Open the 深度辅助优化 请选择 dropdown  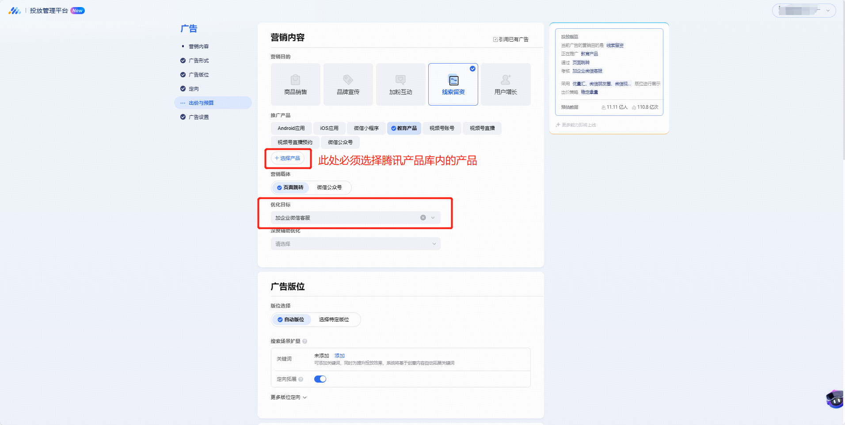[355, 244]
